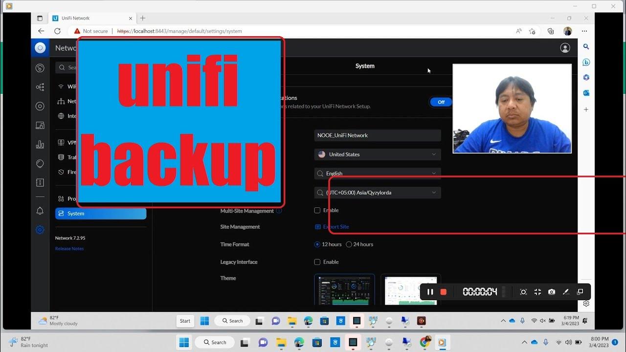The height and width of the screenshot is (352, 626).
Task: Click the Not secure warning badge
Action: (x=91, y=31)
